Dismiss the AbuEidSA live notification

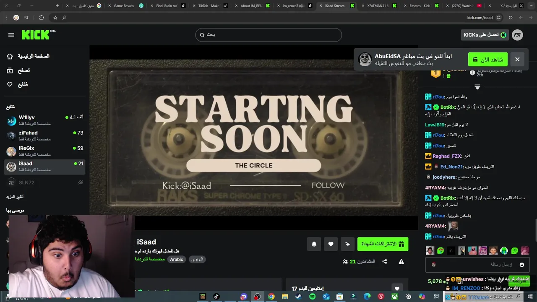click(x=517, y=59)
